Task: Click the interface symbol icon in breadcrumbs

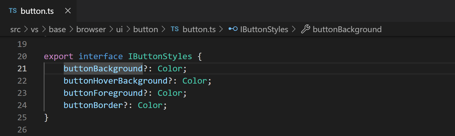Action: click(x=233, y=30)
